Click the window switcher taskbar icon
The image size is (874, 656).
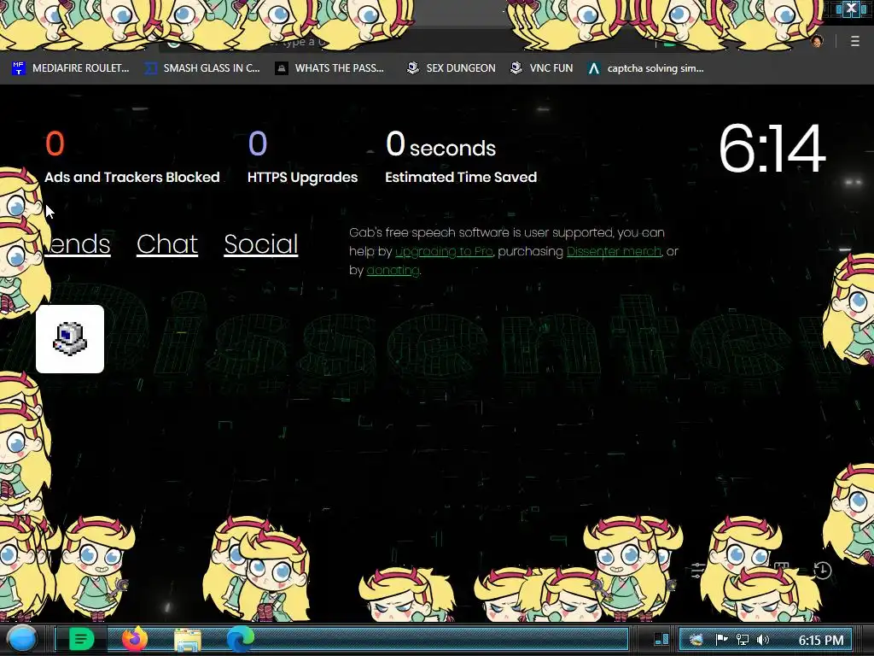click(x=661, y=639)
